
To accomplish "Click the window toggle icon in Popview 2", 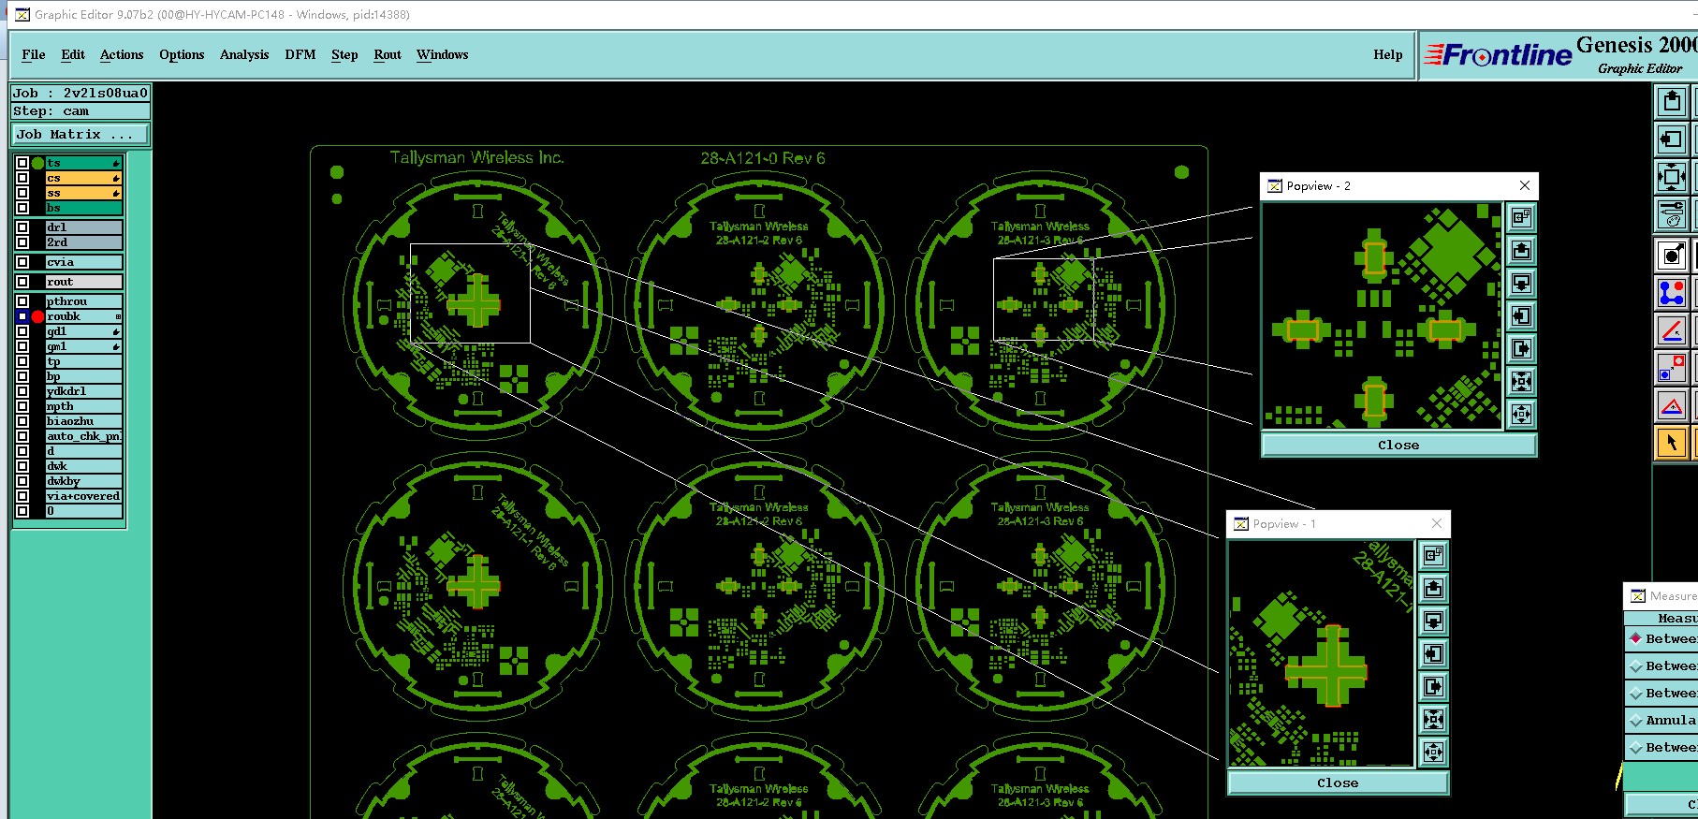I will tap(1521, 218).
